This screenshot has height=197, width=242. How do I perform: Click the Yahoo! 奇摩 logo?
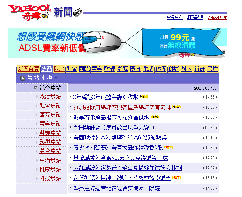[x=29, y=12]
